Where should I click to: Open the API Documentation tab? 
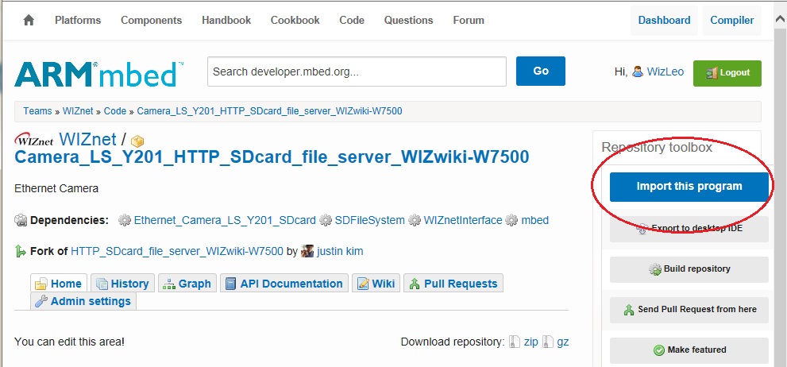[284, 283]
